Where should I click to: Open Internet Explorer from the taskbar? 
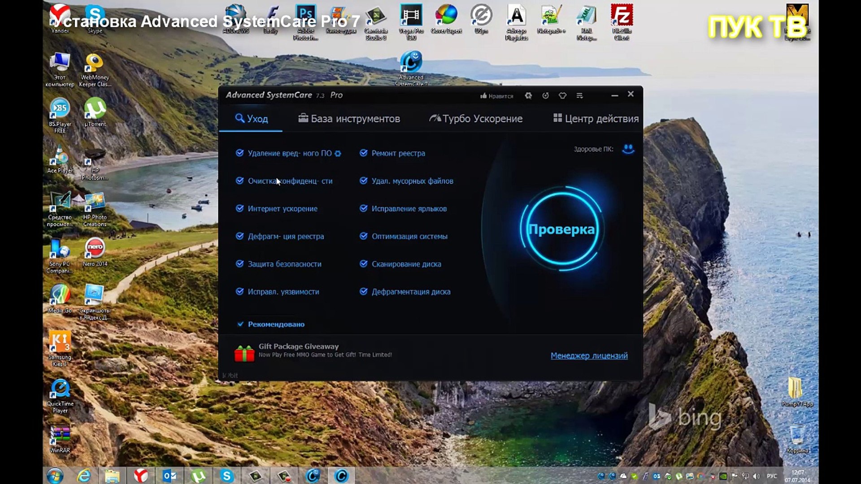coord(84,475)
